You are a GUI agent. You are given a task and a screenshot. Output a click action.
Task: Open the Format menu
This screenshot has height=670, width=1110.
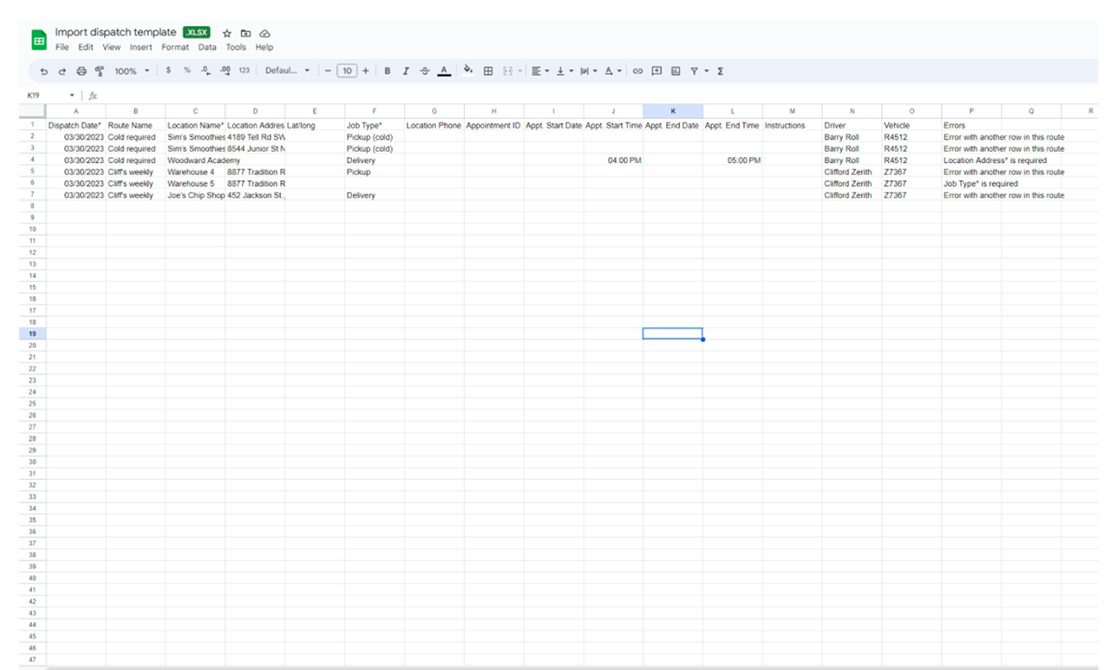coord(174,47)
